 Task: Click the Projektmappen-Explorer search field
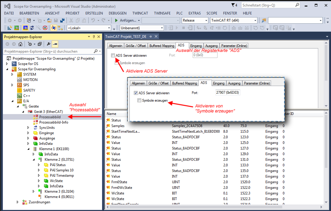point(52,51)
